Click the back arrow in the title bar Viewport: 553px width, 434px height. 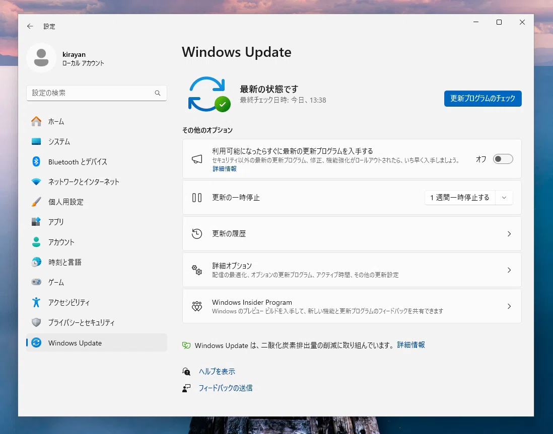coord(30,26)
